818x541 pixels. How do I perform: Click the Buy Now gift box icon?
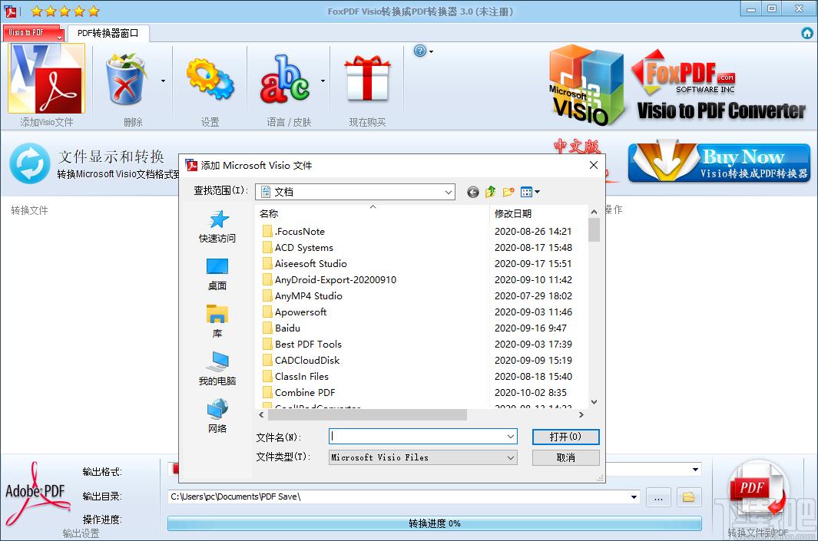pyautogui.click(x=366, y=78)
